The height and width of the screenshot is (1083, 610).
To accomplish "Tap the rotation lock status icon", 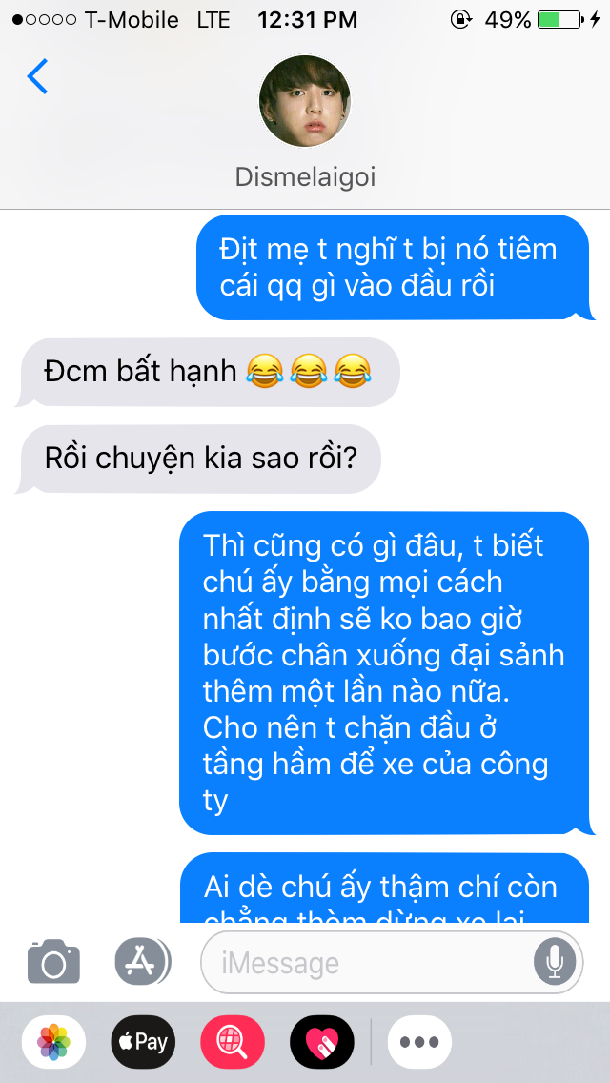I will [x=460, y=19].
